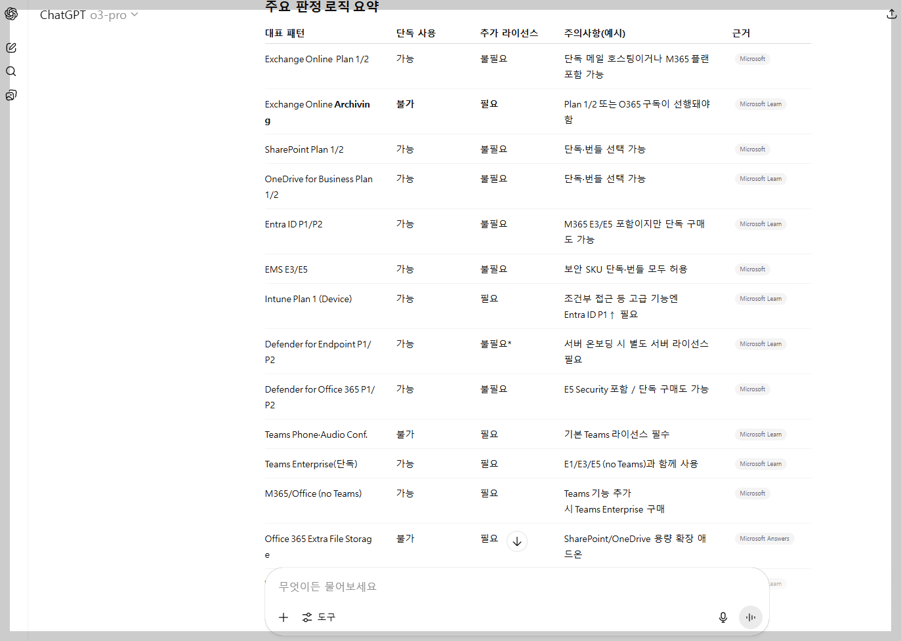This screenshot has width=901, height=641.
Task: Click the E5 Security 포함 / 단독 구매도 가능 note
Action: tap(636, 389)
